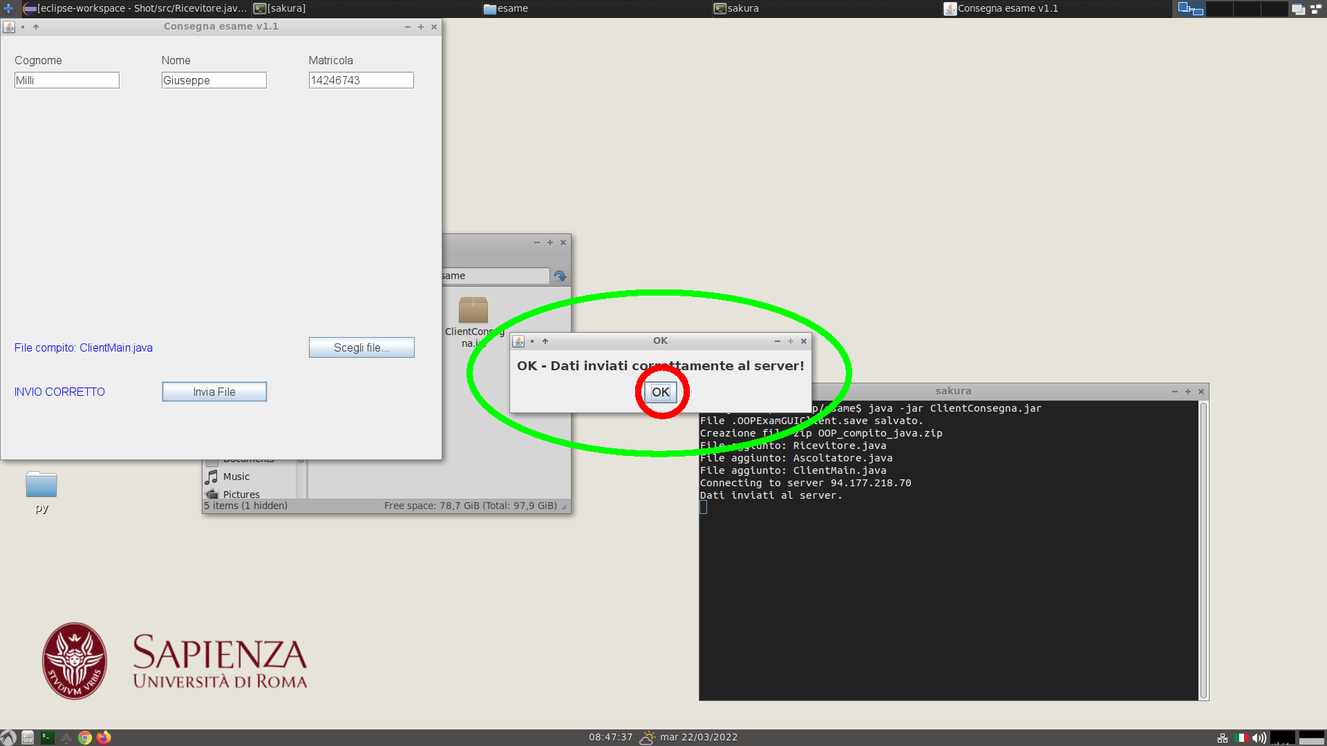Switch to the eclipse-workspace taskbar entry
The height and width of the screenshot is (746, 1327).
[135, 8]
